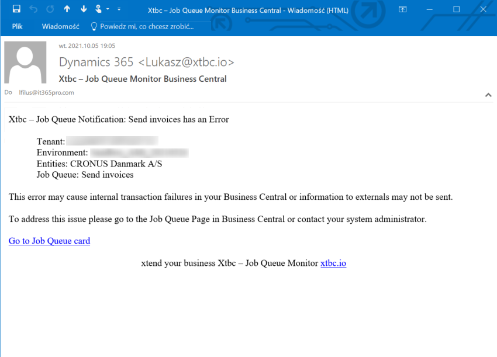497x357 pixels.
Task: Go to next item with the down arrow
Action: point(82,9)
